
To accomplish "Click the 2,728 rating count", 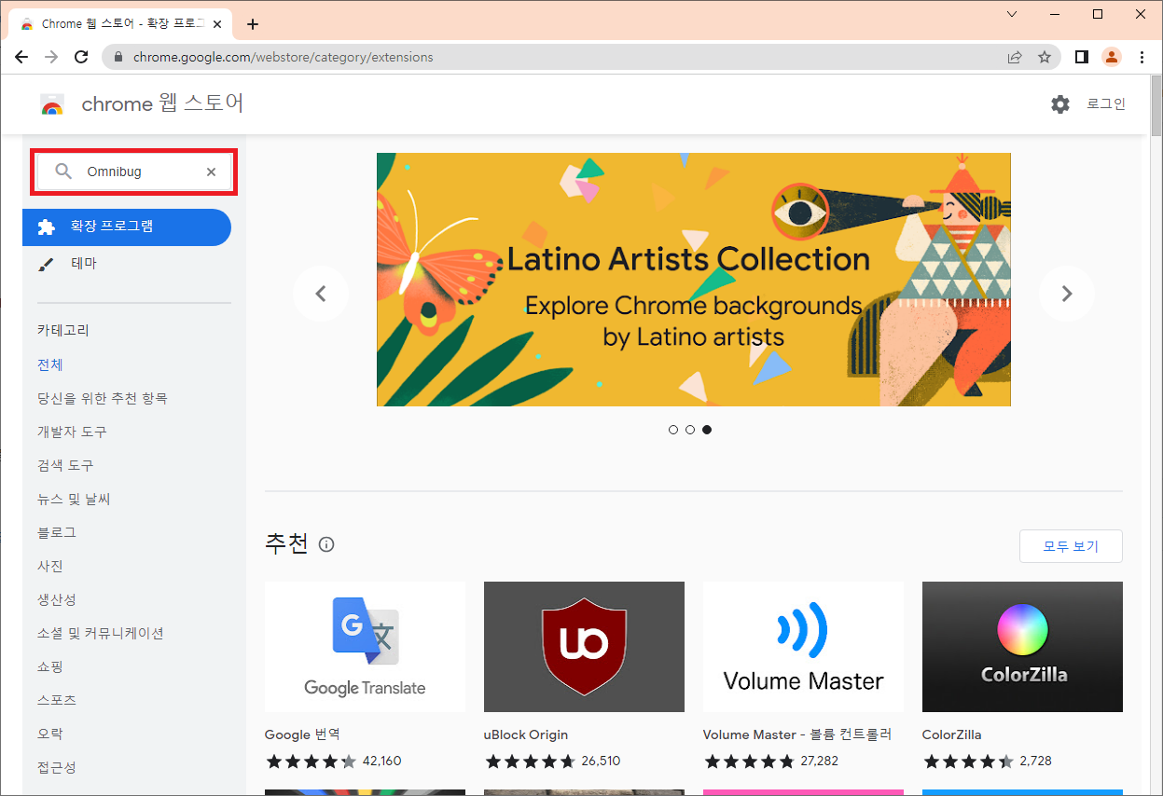I will point(1035,761).
